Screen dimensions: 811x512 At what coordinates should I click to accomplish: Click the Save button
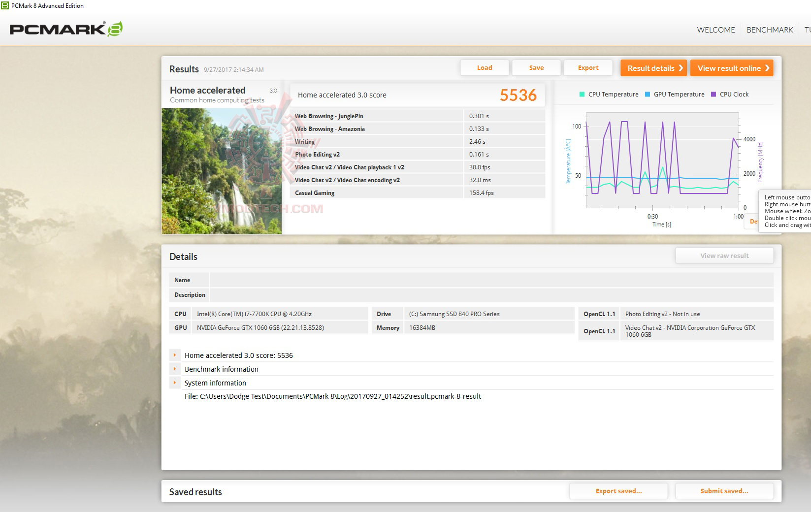click(x=536, y=68)
